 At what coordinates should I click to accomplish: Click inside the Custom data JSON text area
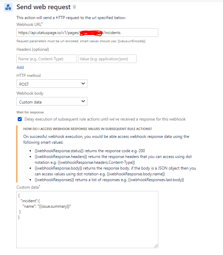click(87, 220)
